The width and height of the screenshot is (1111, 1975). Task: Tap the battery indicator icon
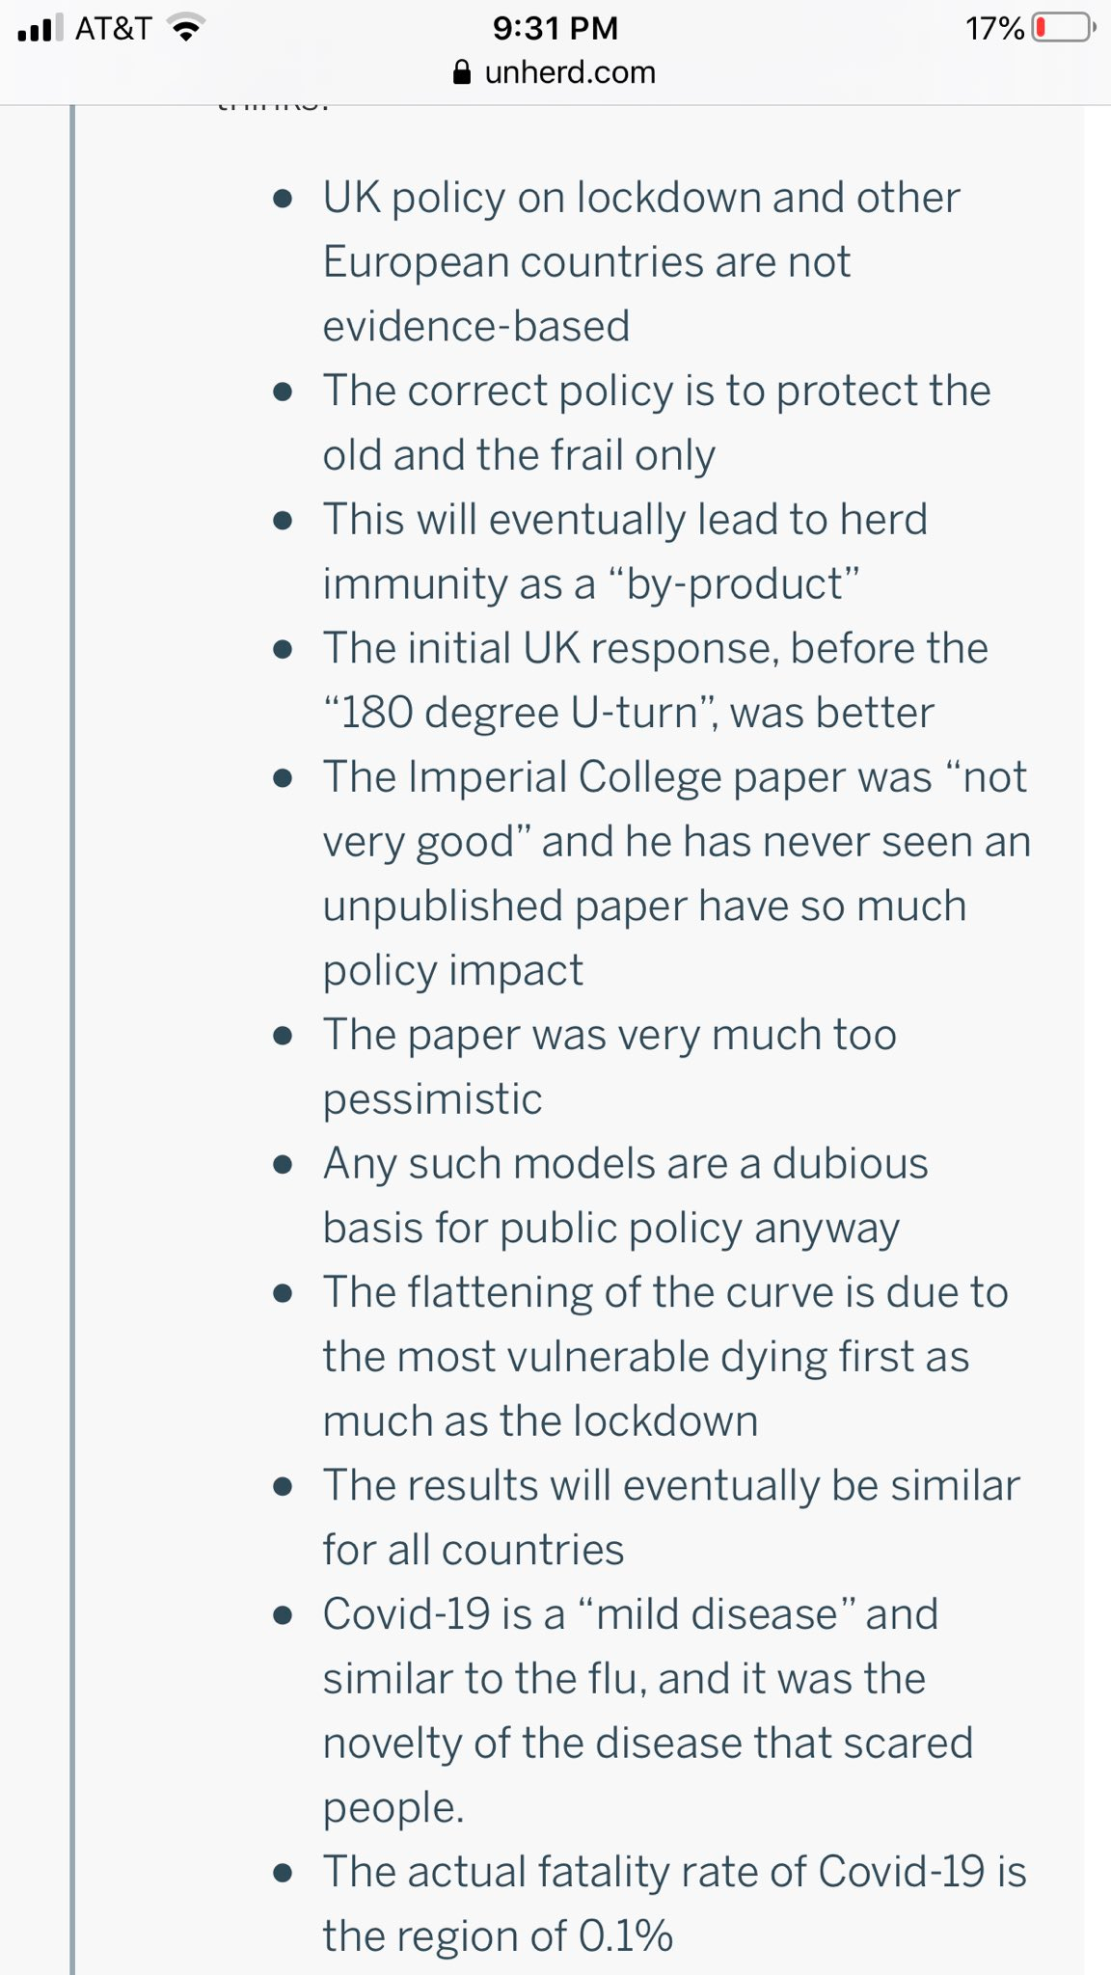click(x=1063, y=27)
